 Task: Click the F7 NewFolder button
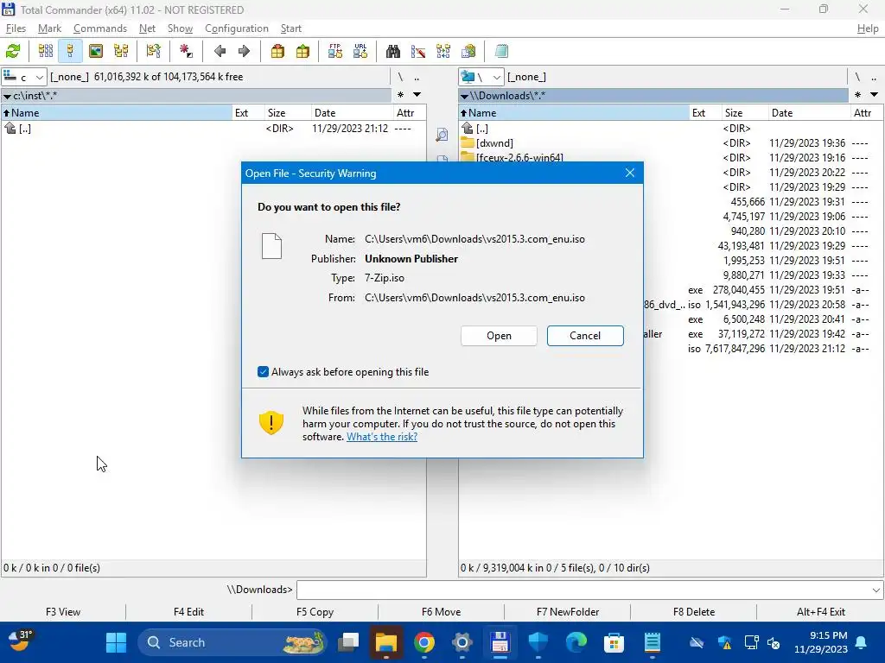568,612
